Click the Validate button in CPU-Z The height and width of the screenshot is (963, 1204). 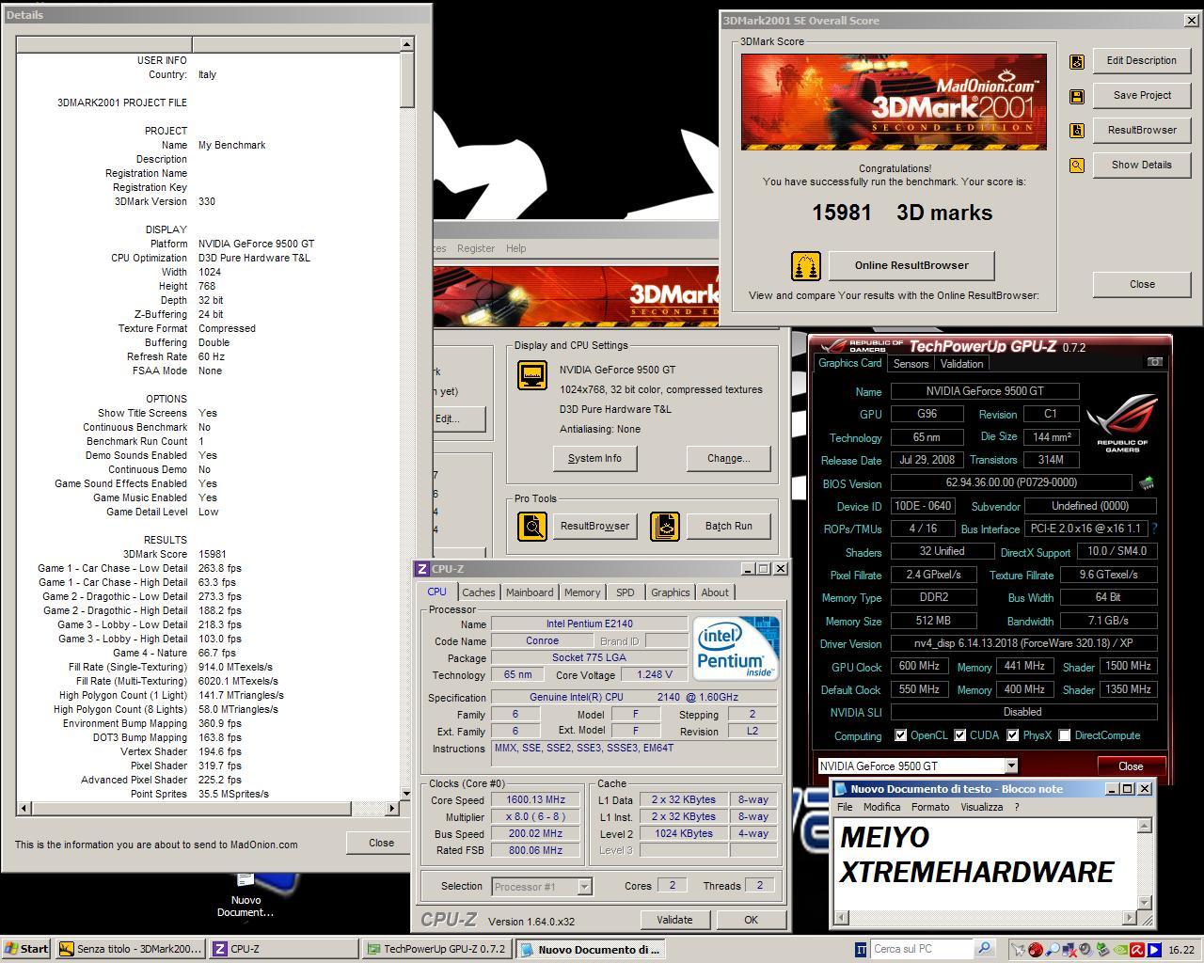point(674,920)
